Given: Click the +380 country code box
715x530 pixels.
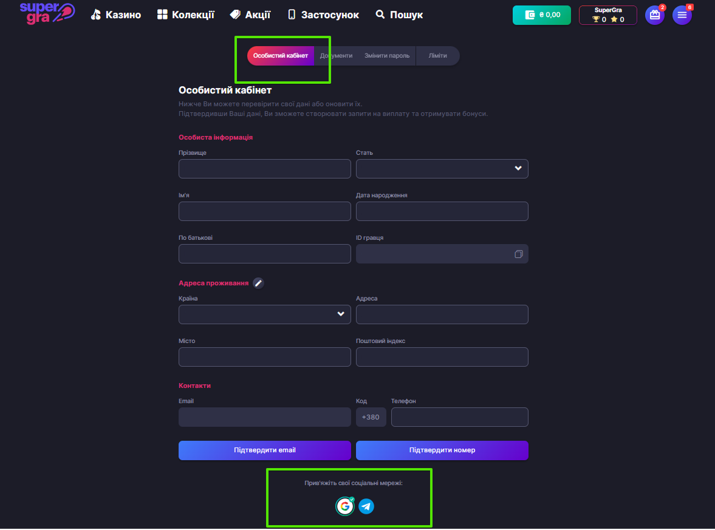Looking at the screenshot, I should 371,417.
